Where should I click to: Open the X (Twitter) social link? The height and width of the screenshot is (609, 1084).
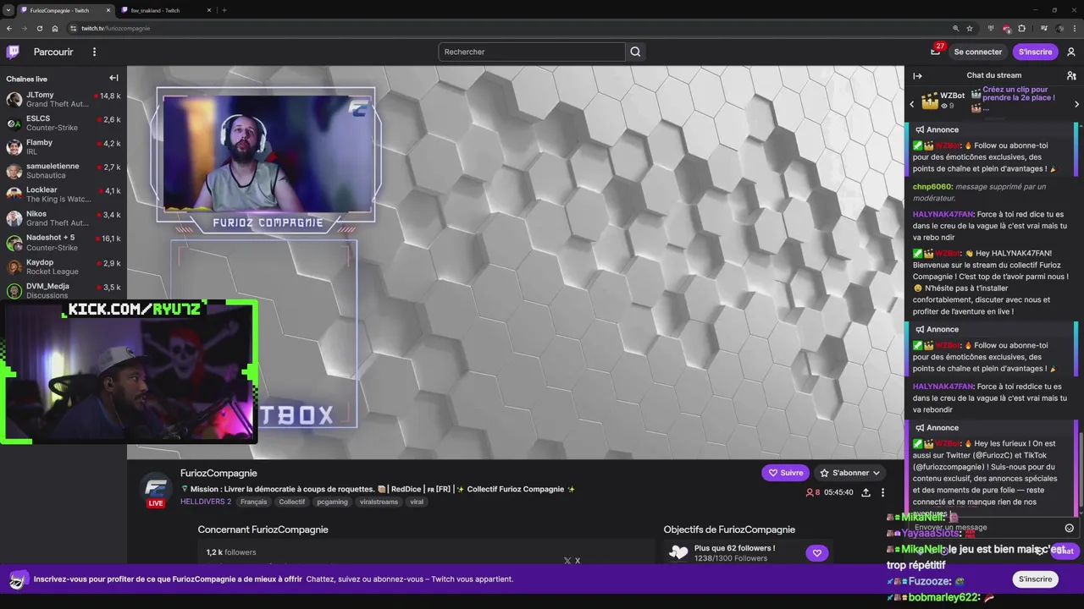click(x=567, y=560)
